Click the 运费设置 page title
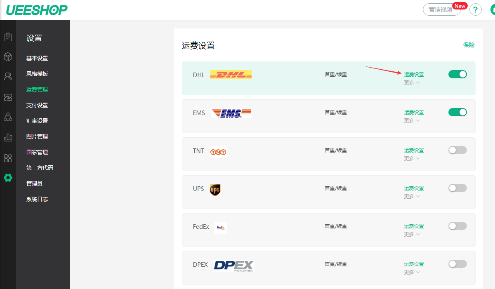This screenshot has height=289, width=495. pos(198,46)
